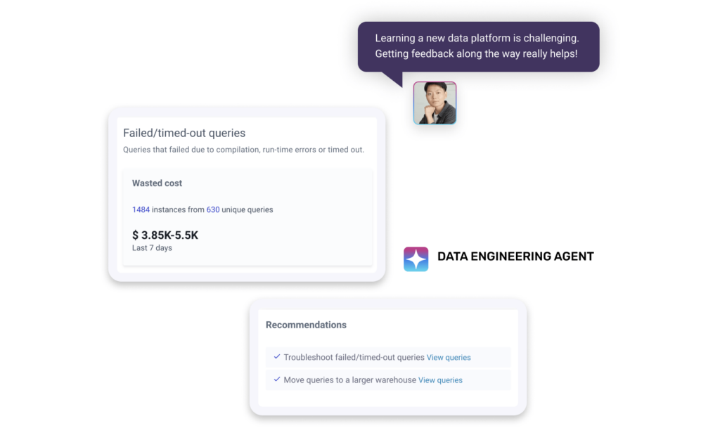Click the user avatar photo thumbnail

click(435, 103)
